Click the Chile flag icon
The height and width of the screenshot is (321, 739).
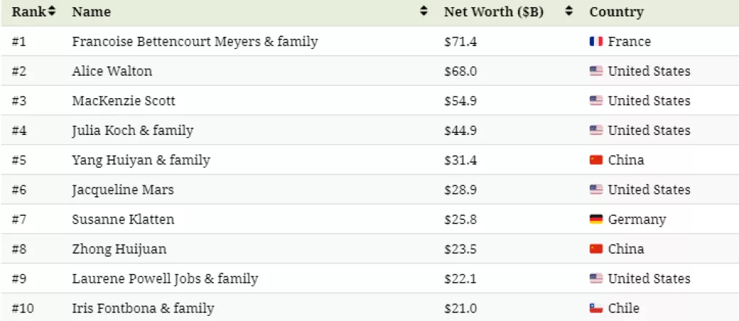pyautogui.click(x=595, y=308)
